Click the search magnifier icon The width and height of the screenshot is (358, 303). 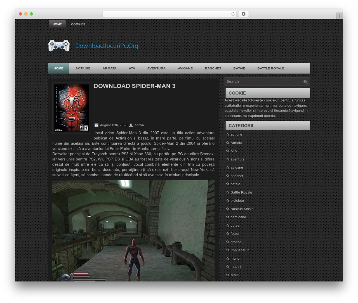[305, 82]
